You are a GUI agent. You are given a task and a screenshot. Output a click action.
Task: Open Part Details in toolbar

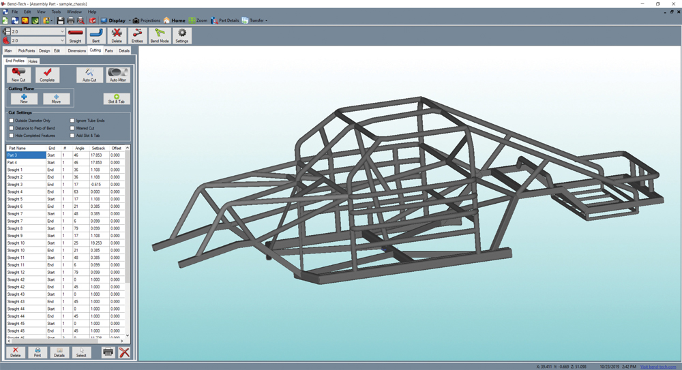225,20
